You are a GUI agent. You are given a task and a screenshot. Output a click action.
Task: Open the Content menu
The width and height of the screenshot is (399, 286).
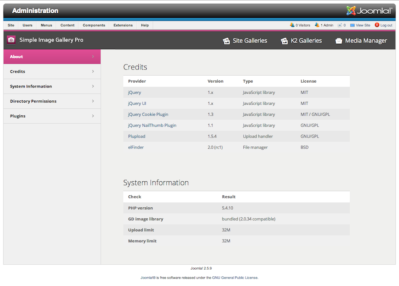67,25
